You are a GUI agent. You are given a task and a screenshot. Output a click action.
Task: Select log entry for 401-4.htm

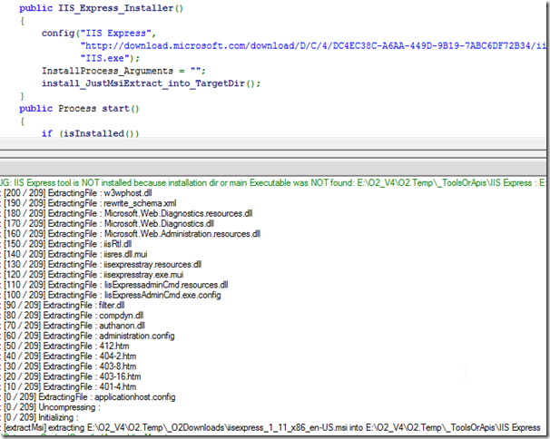[70, 386]
